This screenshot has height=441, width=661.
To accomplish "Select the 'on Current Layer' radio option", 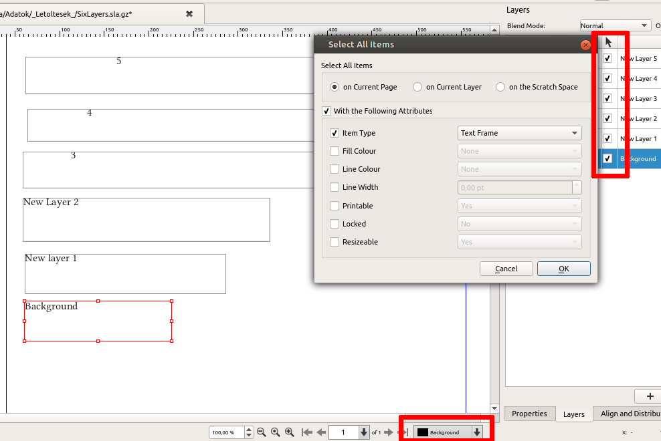I will (x=417, y=87).
